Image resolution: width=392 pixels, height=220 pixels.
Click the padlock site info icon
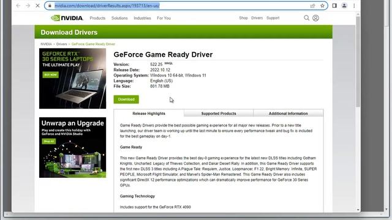click(x=50, y=5)
